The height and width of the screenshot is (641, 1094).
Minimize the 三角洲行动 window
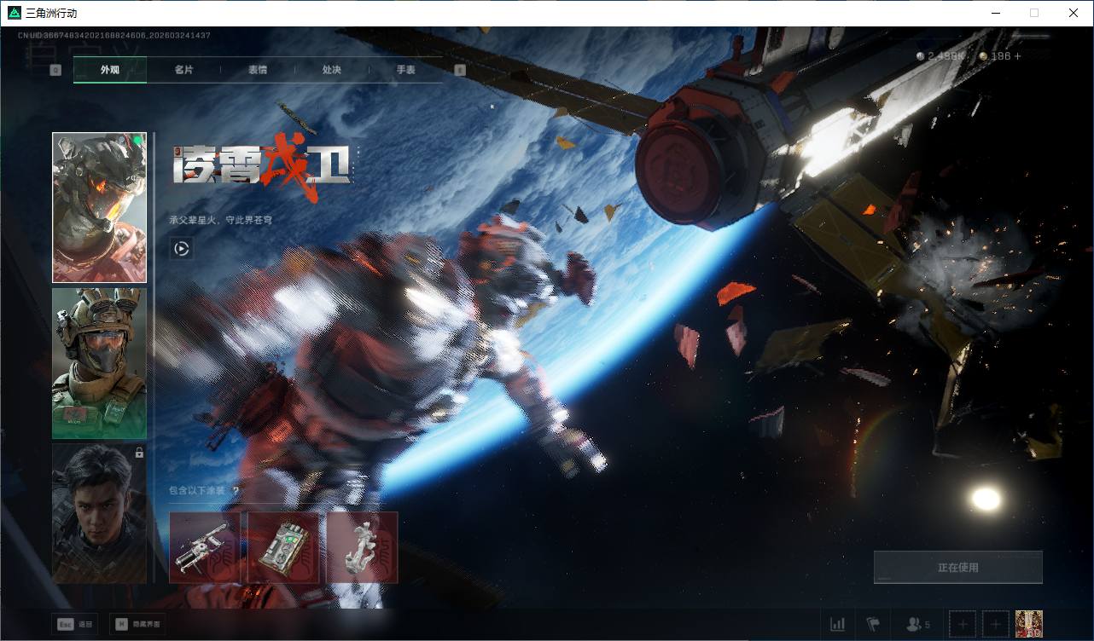tap(996, 13)
